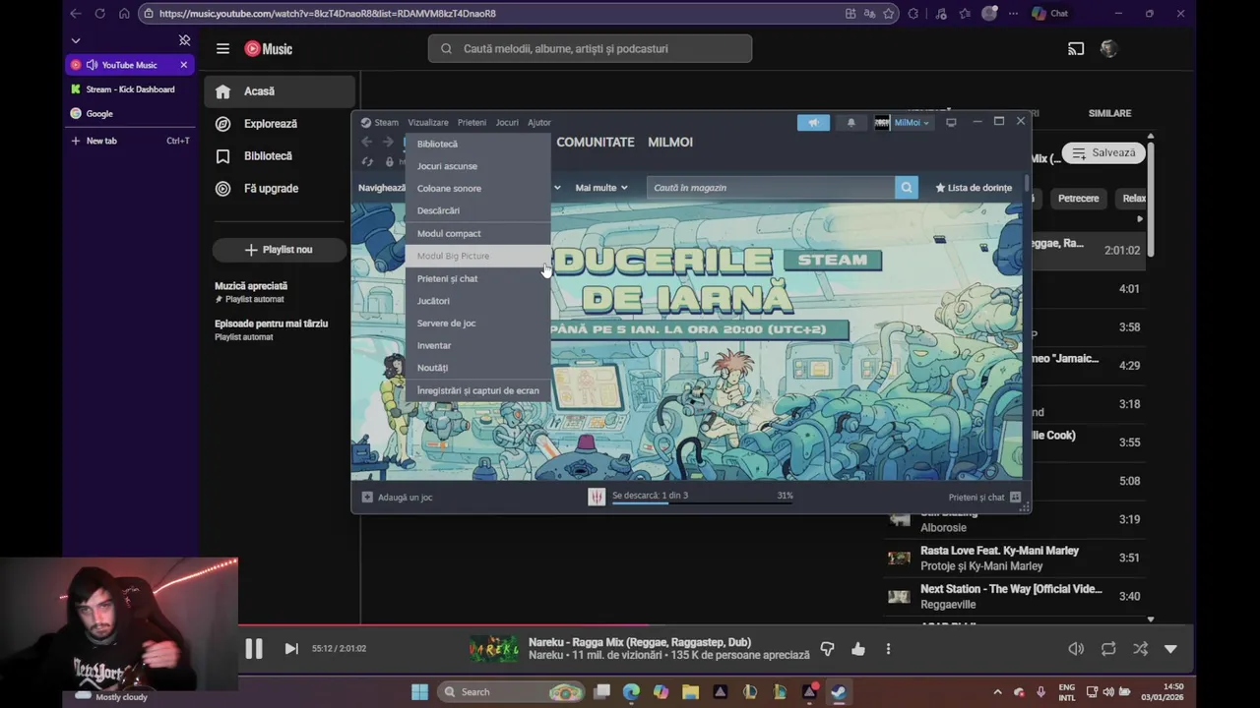
Task: Open the Steam announcements megaphone icon
Action: [813, 123]
